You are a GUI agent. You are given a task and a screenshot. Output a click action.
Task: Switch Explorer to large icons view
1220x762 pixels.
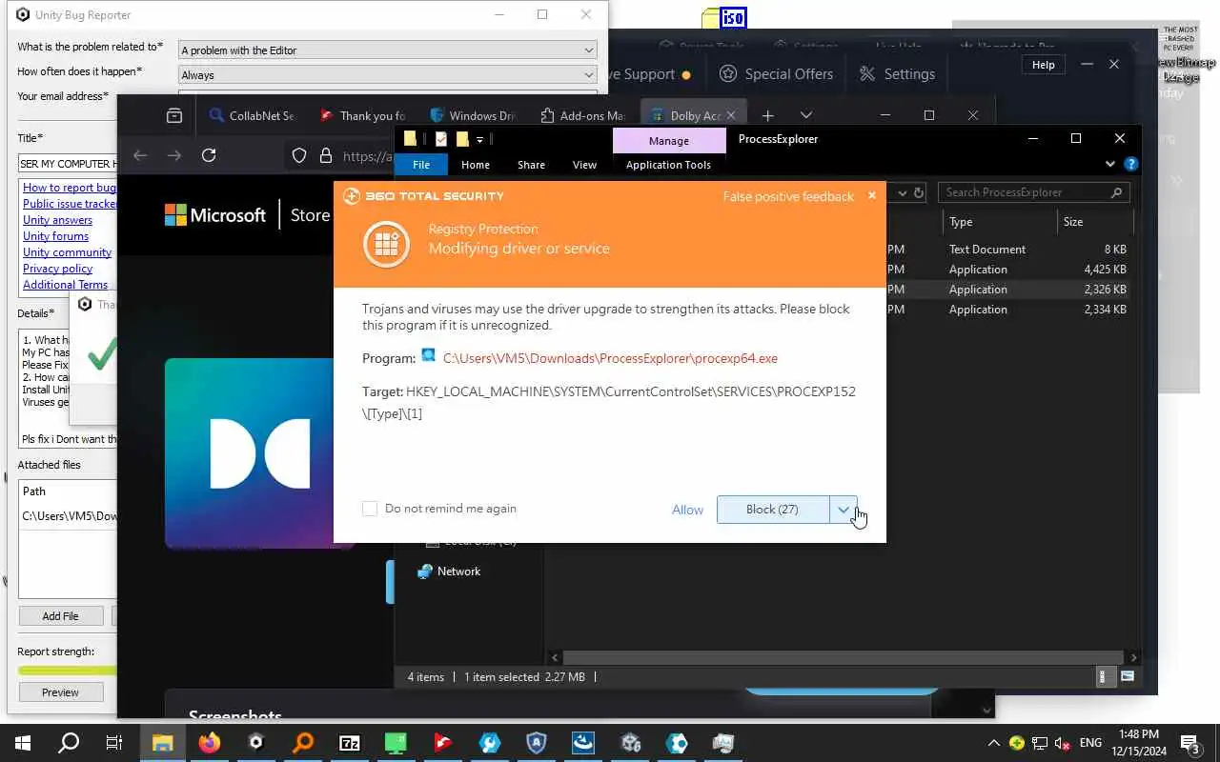click(1128, 677)
